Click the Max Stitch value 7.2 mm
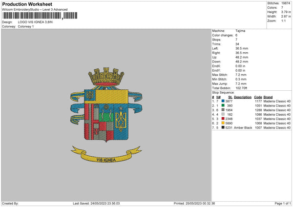Screen dimensions: 293x207 click(x=241, y=75)
